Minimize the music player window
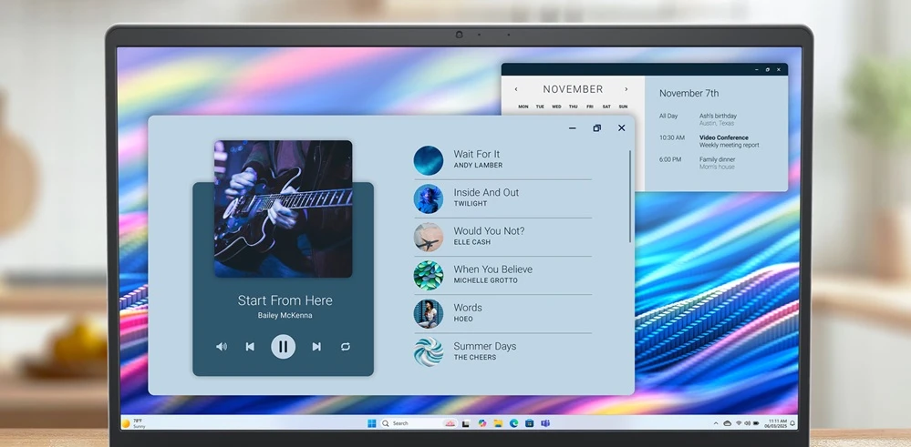The height and width of the screenshot is (447, 911). pyautogui.click(x=573, y=128)
